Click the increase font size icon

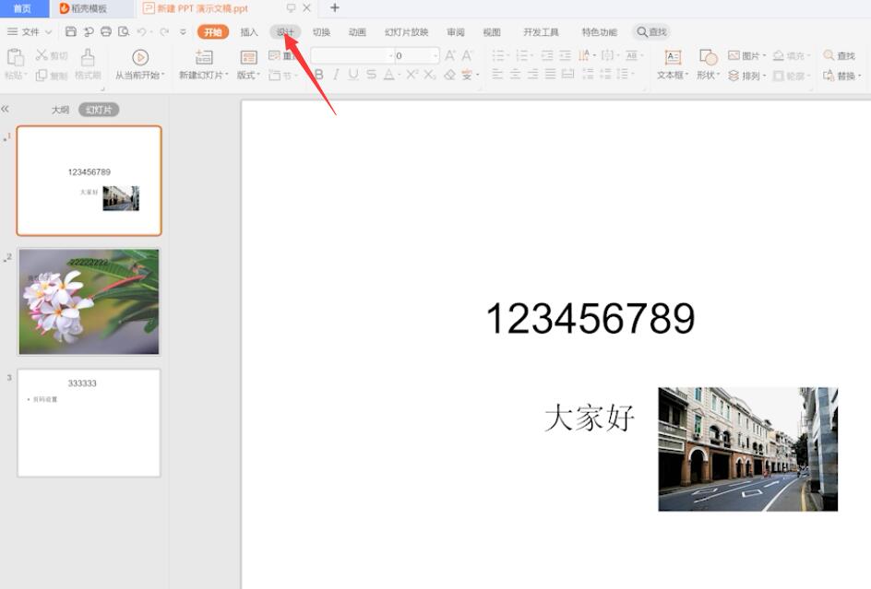point(450,55)
